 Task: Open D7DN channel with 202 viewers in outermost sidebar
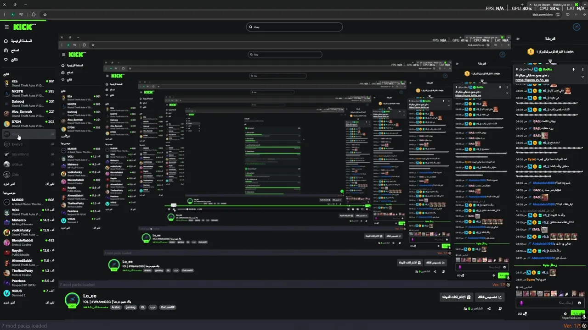click(29, 123)
